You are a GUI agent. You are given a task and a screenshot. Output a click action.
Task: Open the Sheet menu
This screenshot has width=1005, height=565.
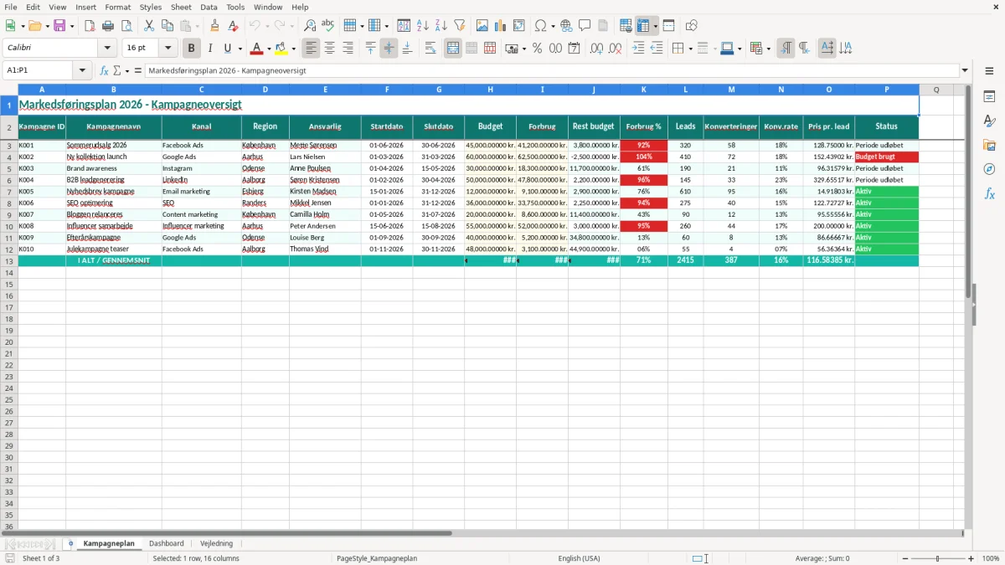pos(181,7)
